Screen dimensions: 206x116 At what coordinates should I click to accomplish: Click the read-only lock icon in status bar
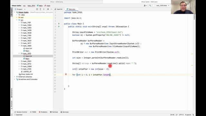pyautogui.click(x=193, y=115)
